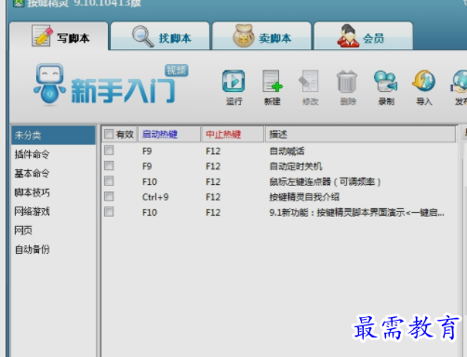Image resolution: width=467 pixels, height=357 pixels.
Task: Select the 9.1新功能 script description
Action: [356, 213]
